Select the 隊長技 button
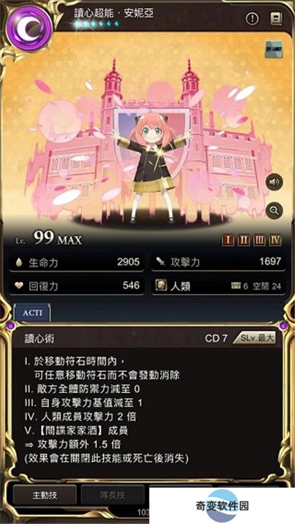Image resolution: width=295 pixels, height=524 pixels. [114, 496]
